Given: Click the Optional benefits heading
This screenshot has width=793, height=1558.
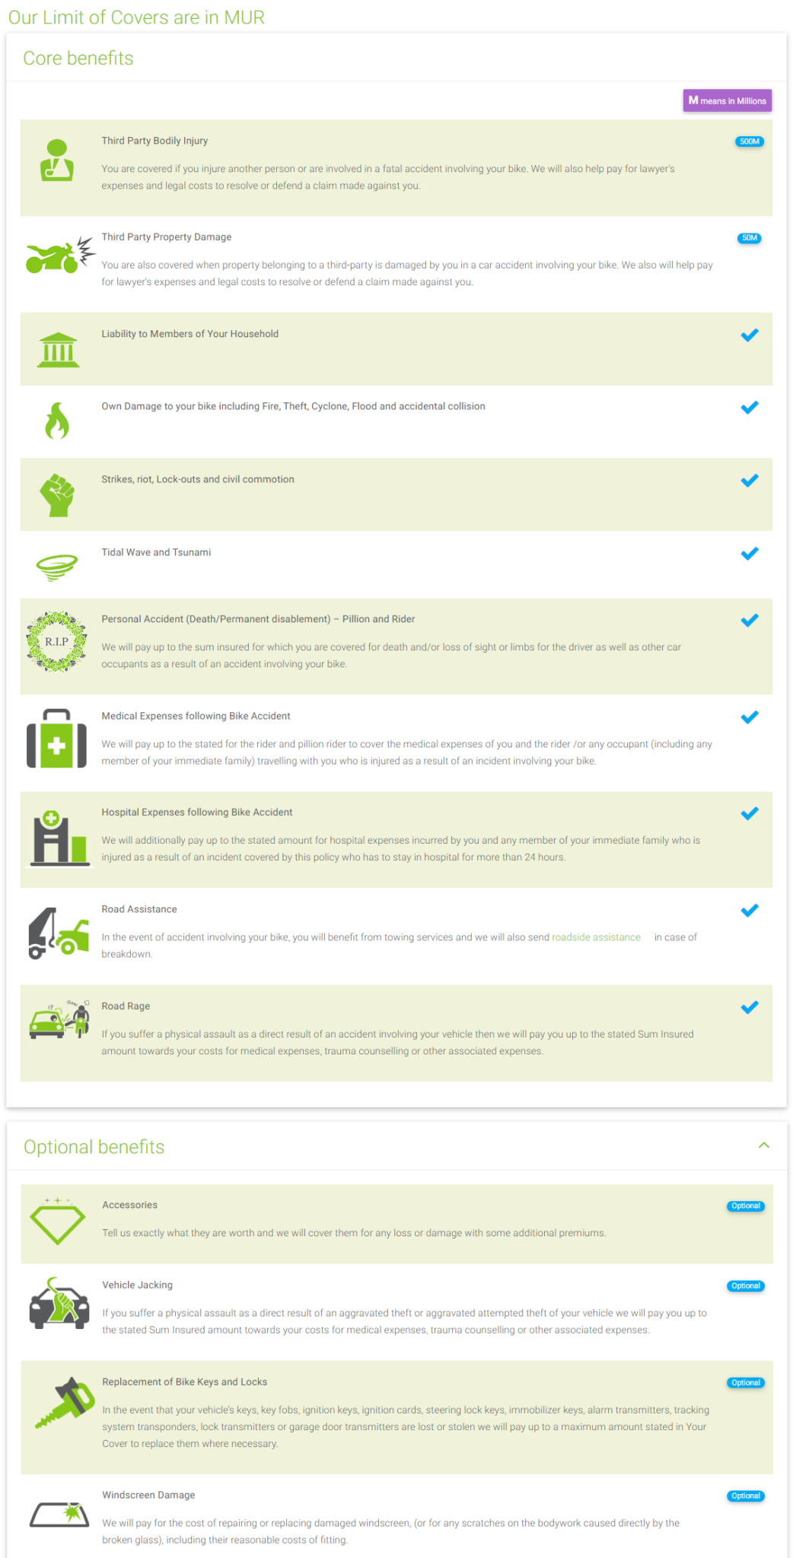Looking at the screenshot, I should tap(94, 1146).
